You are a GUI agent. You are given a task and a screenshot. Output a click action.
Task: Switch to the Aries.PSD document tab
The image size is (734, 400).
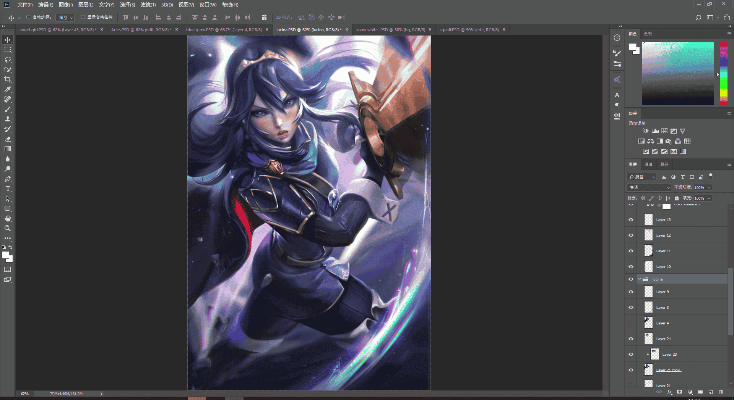coord(141,29)
